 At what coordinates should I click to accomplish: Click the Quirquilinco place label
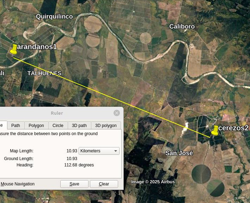(x=54, y=17)
